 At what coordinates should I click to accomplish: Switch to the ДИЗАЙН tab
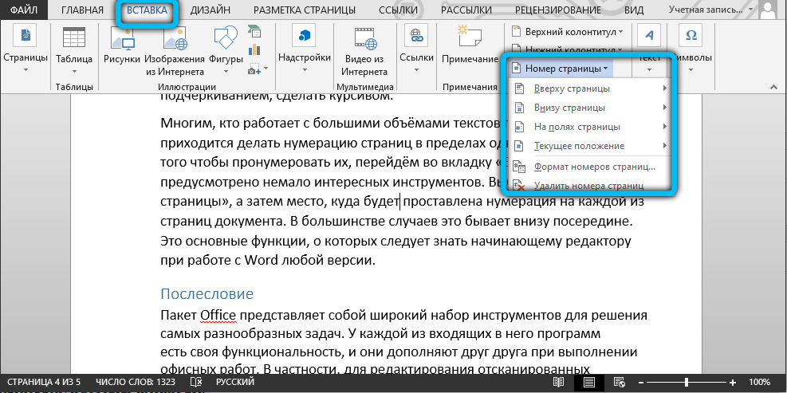coord(211,10)
